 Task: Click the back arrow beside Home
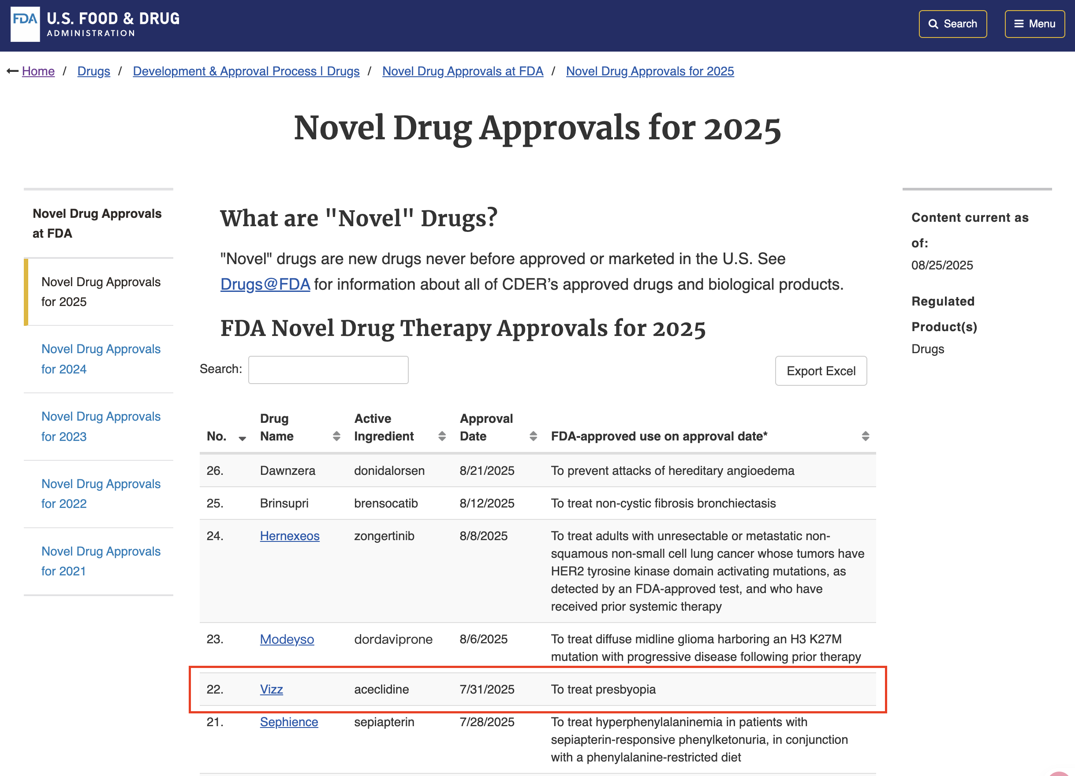click(x=12, y=71)
